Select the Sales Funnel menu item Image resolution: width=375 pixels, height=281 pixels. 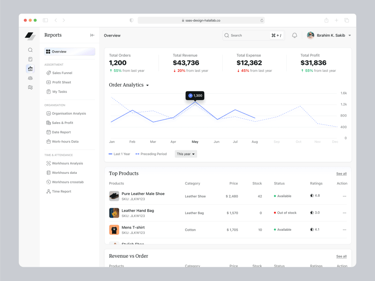pos(60,73)
